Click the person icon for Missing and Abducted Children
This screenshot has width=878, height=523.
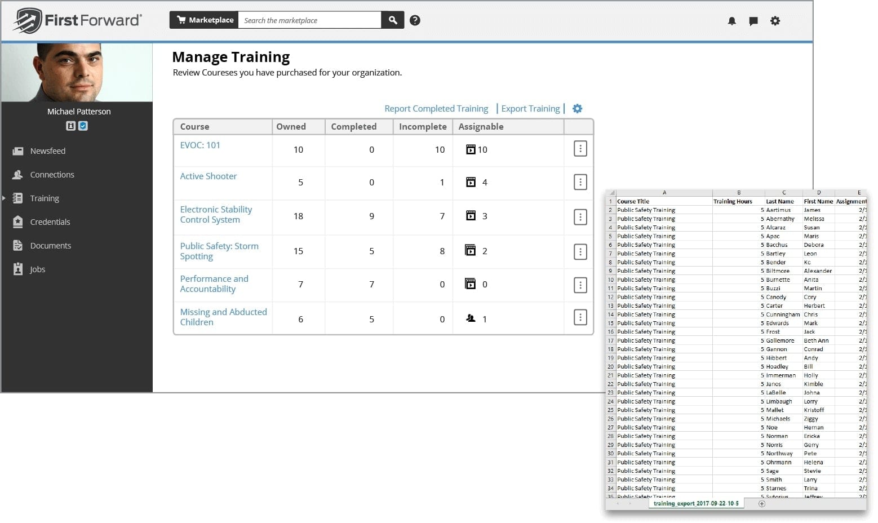pos(471,318)
